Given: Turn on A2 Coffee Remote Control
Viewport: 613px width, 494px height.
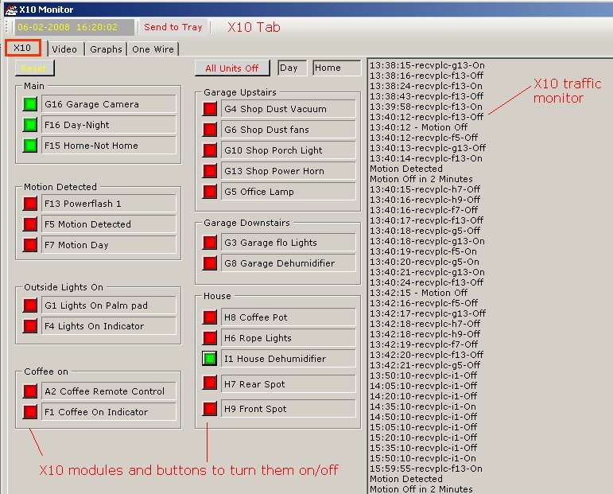Looking at the screenshot, I should [x=30, y=391].
